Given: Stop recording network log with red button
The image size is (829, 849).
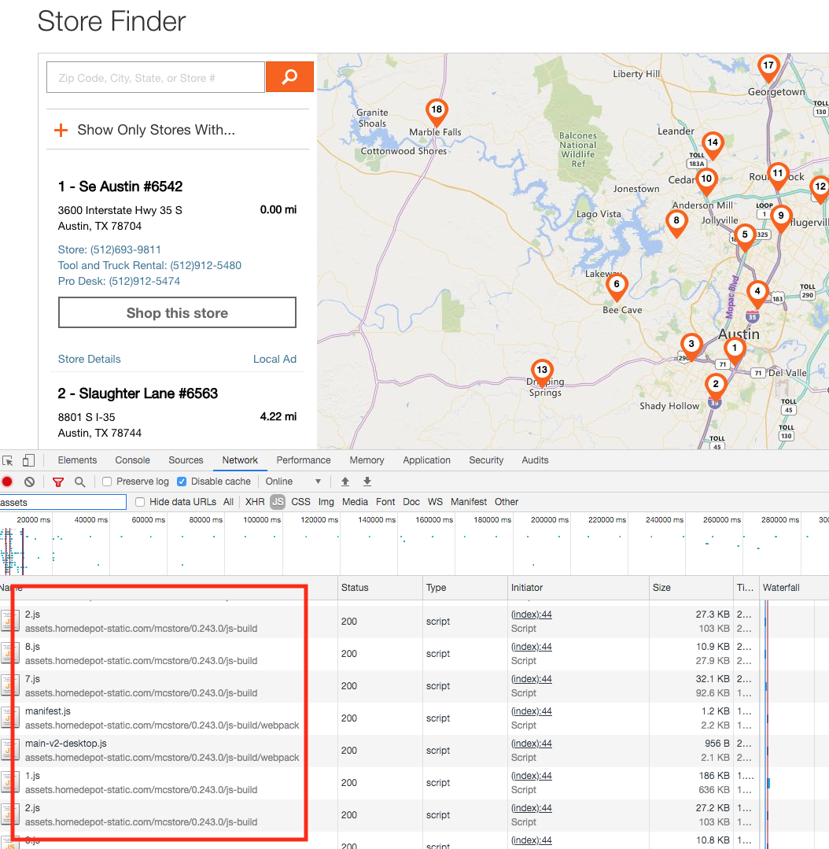Looking at the screenshot, I should (x=8, y=482).
